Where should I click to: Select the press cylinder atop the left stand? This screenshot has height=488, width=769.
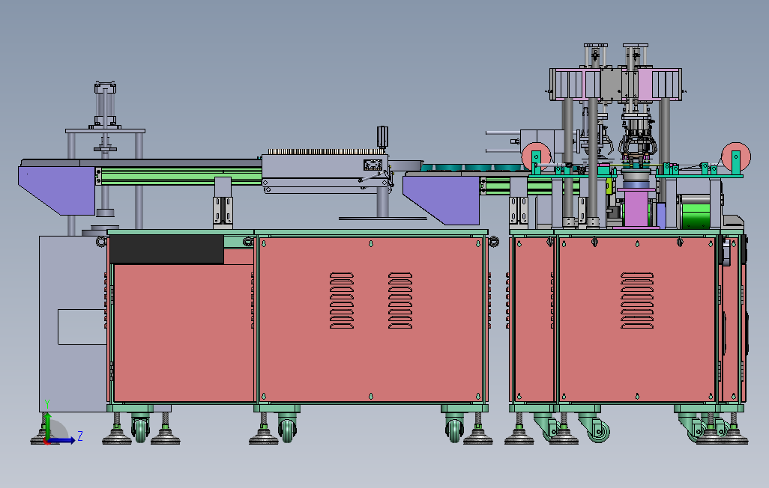click(105, 106)
